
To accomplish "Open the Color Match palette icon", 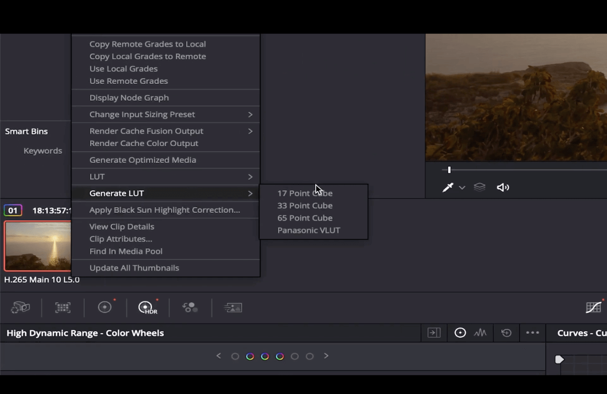I will click(x=63, y=307).
